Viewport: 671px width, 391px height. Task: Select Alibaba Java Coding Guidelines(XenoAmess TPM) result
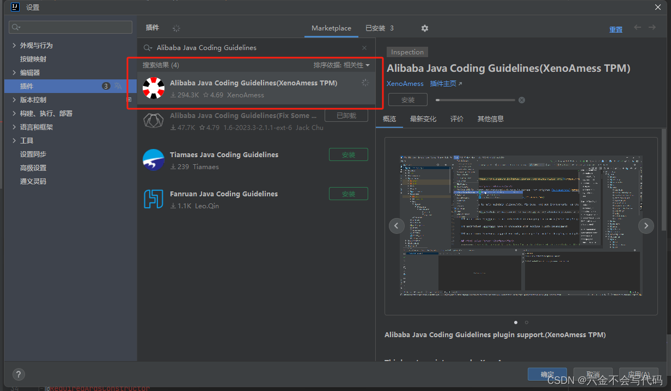[x=256, y=88]
